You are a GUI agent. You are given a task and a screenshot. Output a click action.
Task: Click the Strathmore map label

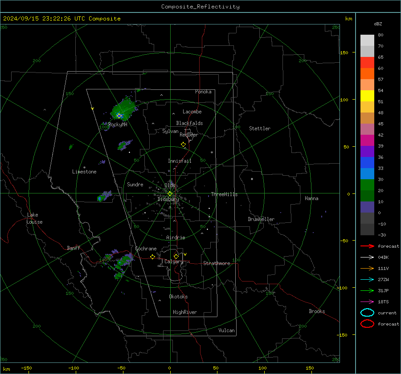click(217, 263)
